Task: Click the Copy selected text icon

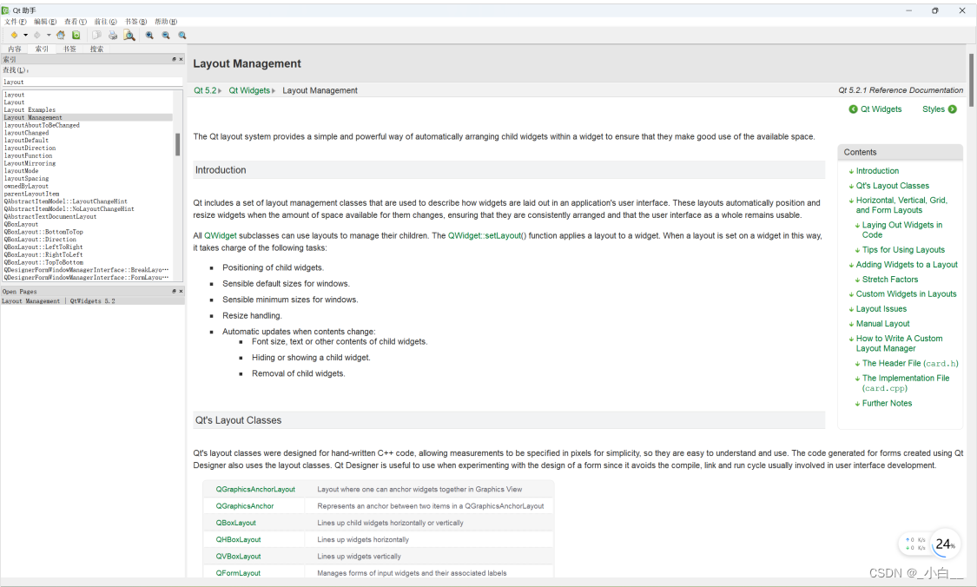Action: [96, 36]
